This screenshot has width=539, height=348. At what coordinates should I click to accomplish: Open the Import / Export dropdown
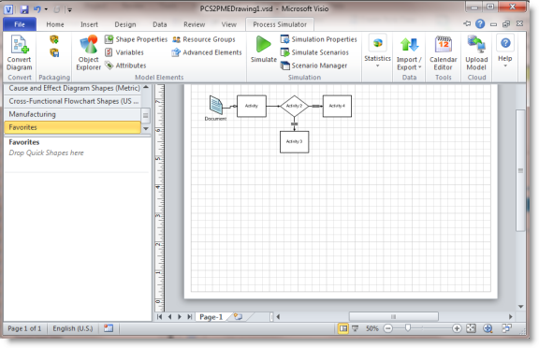(x=409, y=53)
